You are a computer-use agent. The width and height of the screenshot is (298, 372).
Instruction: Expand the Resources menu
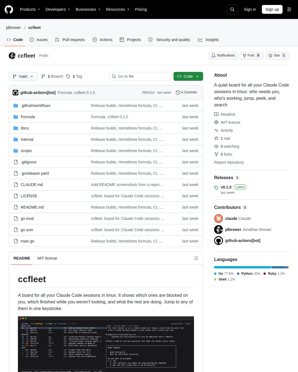coord(118,9)
